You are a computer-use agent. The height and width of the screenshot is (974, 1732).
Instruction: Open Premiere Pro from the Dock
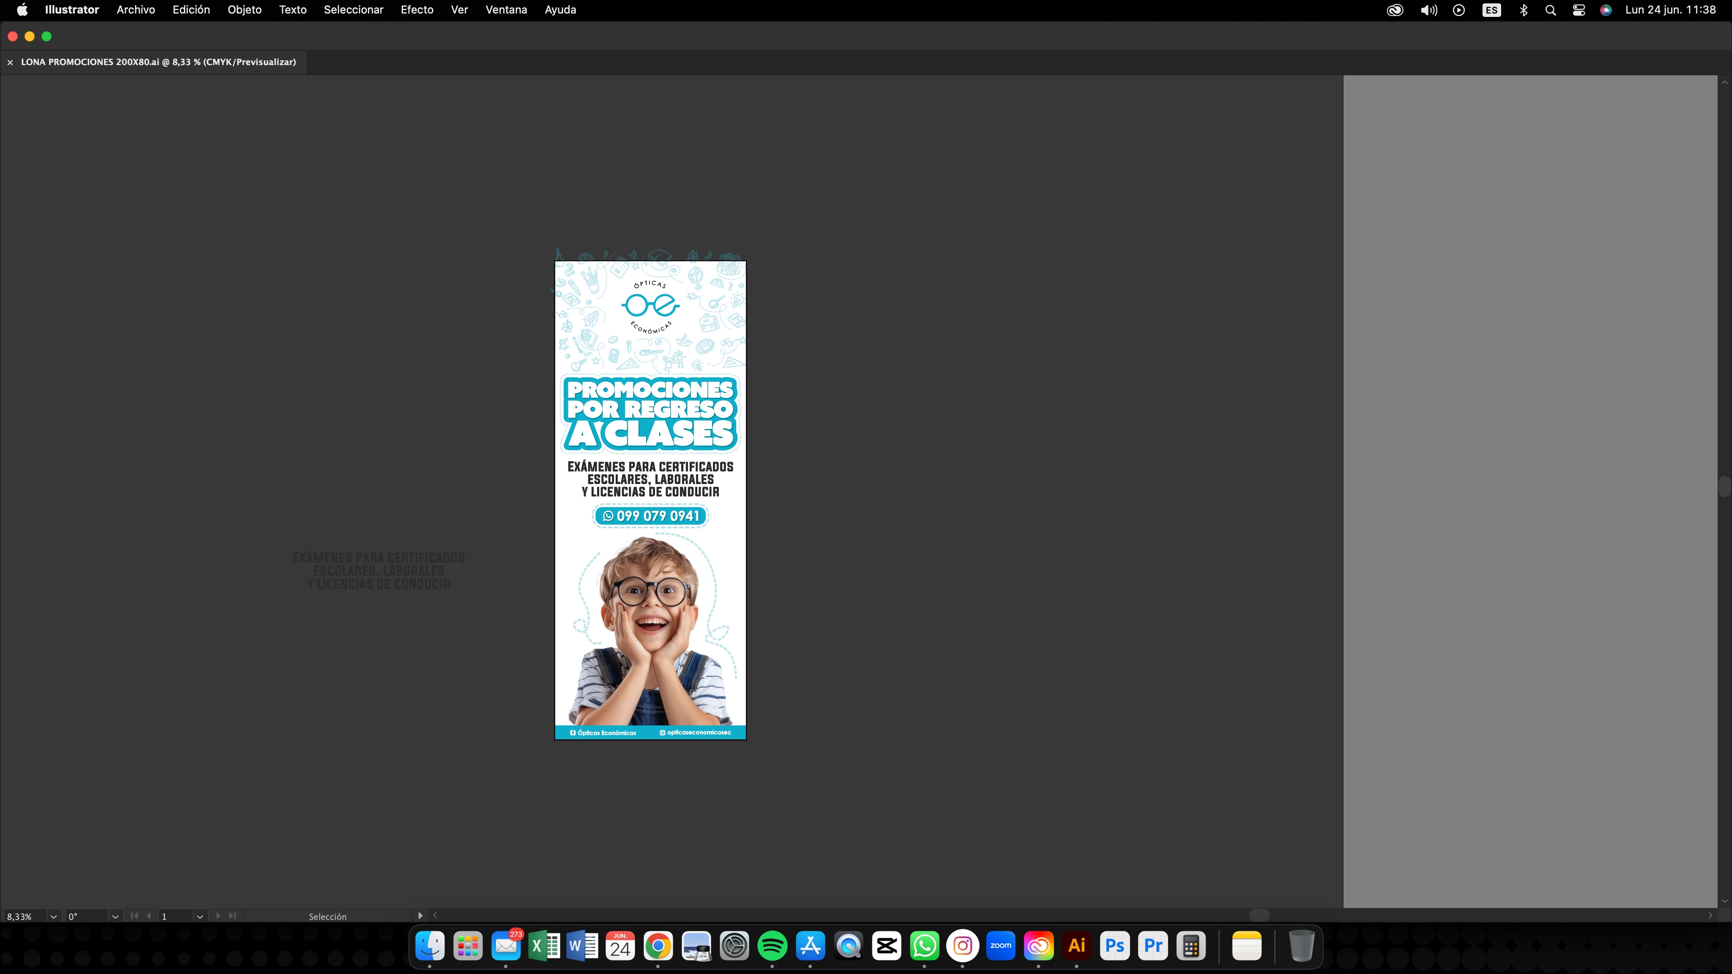pyautogui.click(x=1152, y=946)
